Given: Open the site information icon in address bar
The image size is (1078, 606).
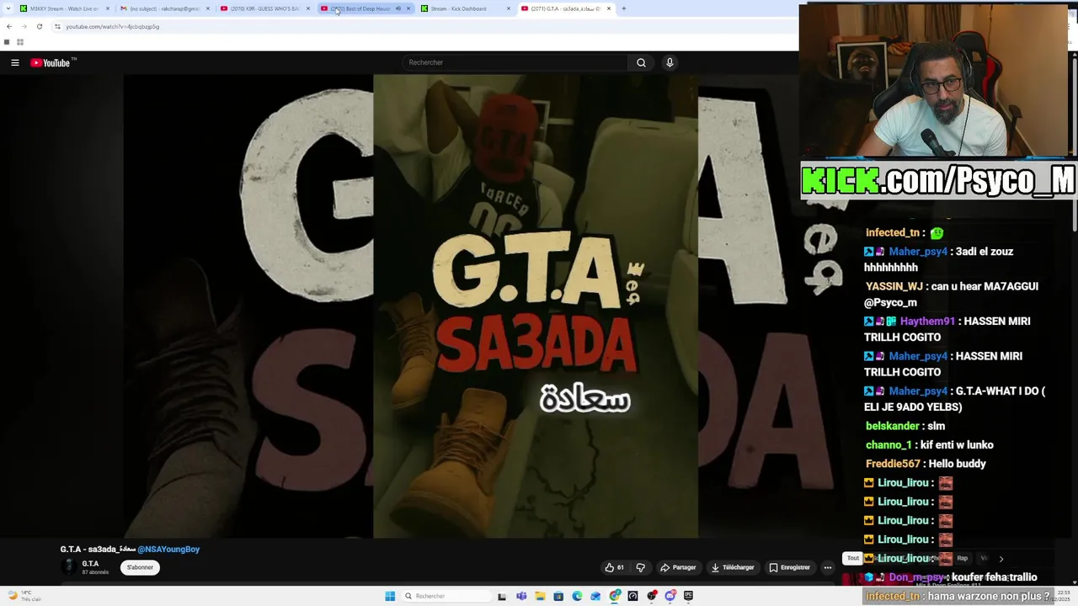Looking at the screenshot, I should coord(57,26).
